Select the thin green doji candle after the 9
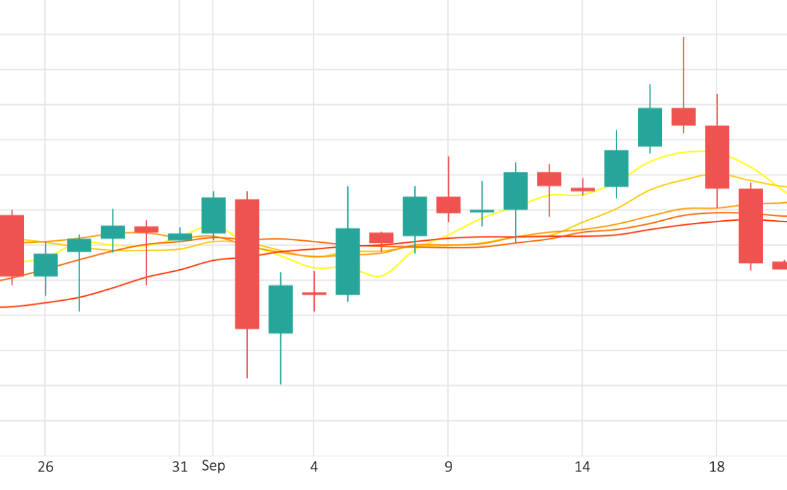This screenshot has width=787, height=490. (482, 210)
